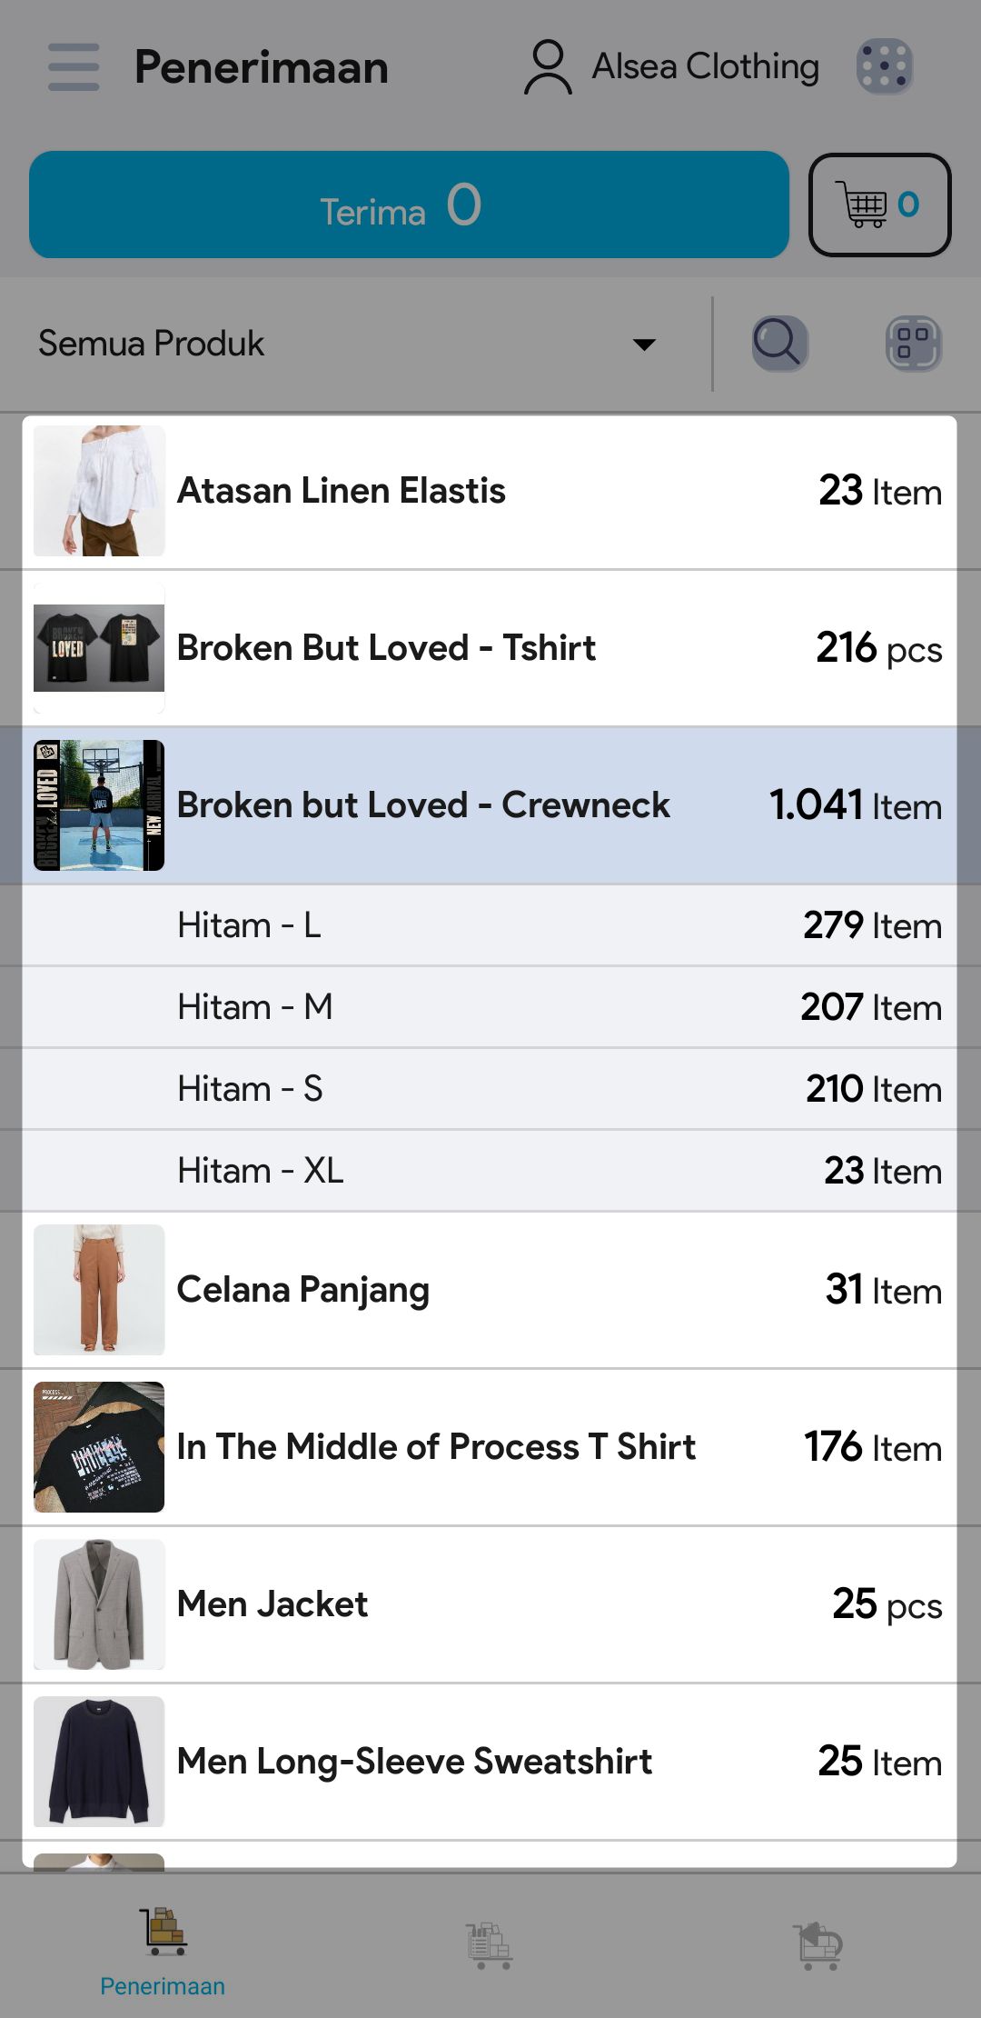981x2018 pixels.
Task: Expand the Broken But Loved - Tshirt item
Action: tap(490, 648)
